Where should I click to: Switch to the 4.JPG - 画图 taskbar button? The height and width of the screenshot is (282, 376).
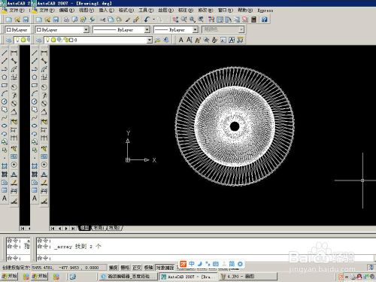[x=248, y=276]
